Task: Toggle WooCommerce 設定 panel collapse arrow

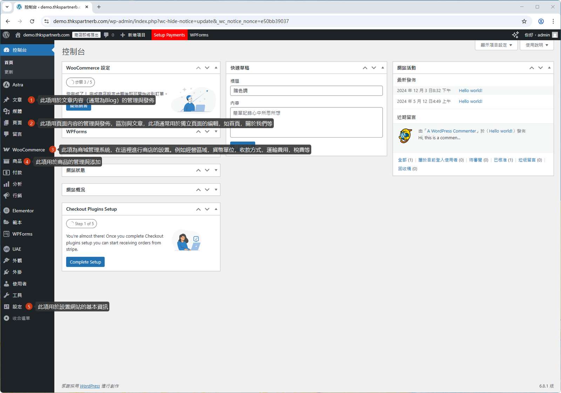Action: pos(216,68)
